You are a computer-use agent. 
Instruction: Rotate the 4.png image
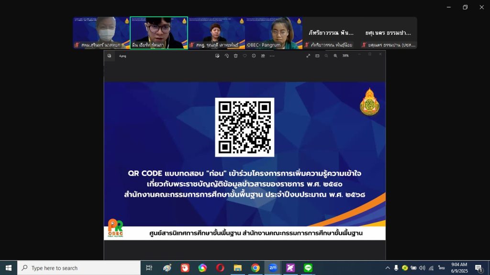pos(226,56)
